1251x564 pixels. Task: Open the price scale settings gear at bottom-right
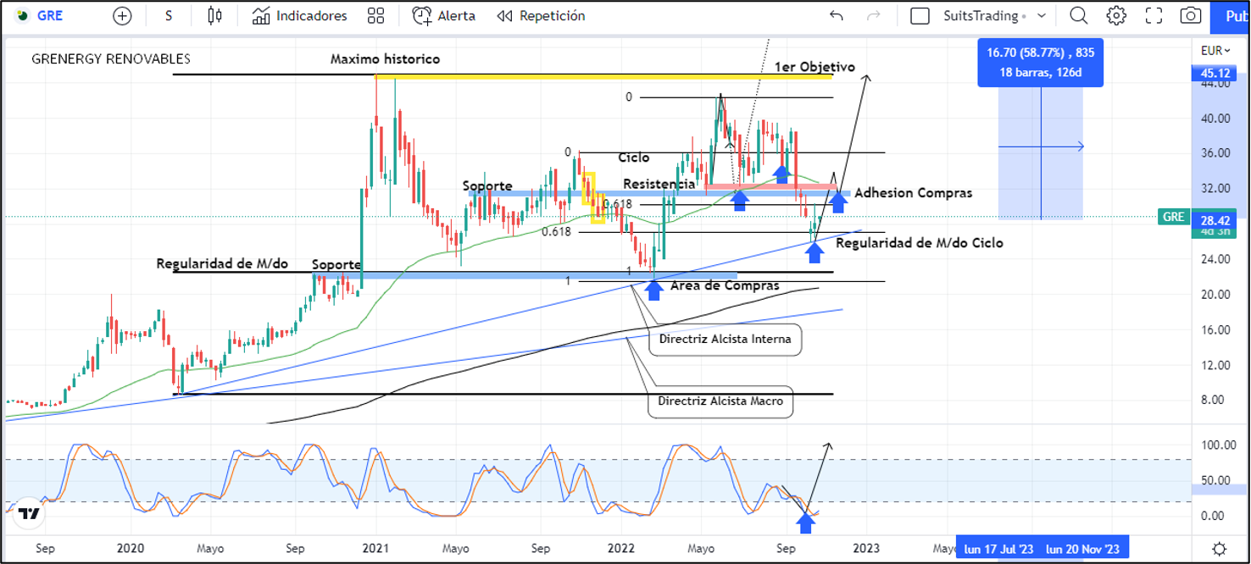coord(1219,549)
